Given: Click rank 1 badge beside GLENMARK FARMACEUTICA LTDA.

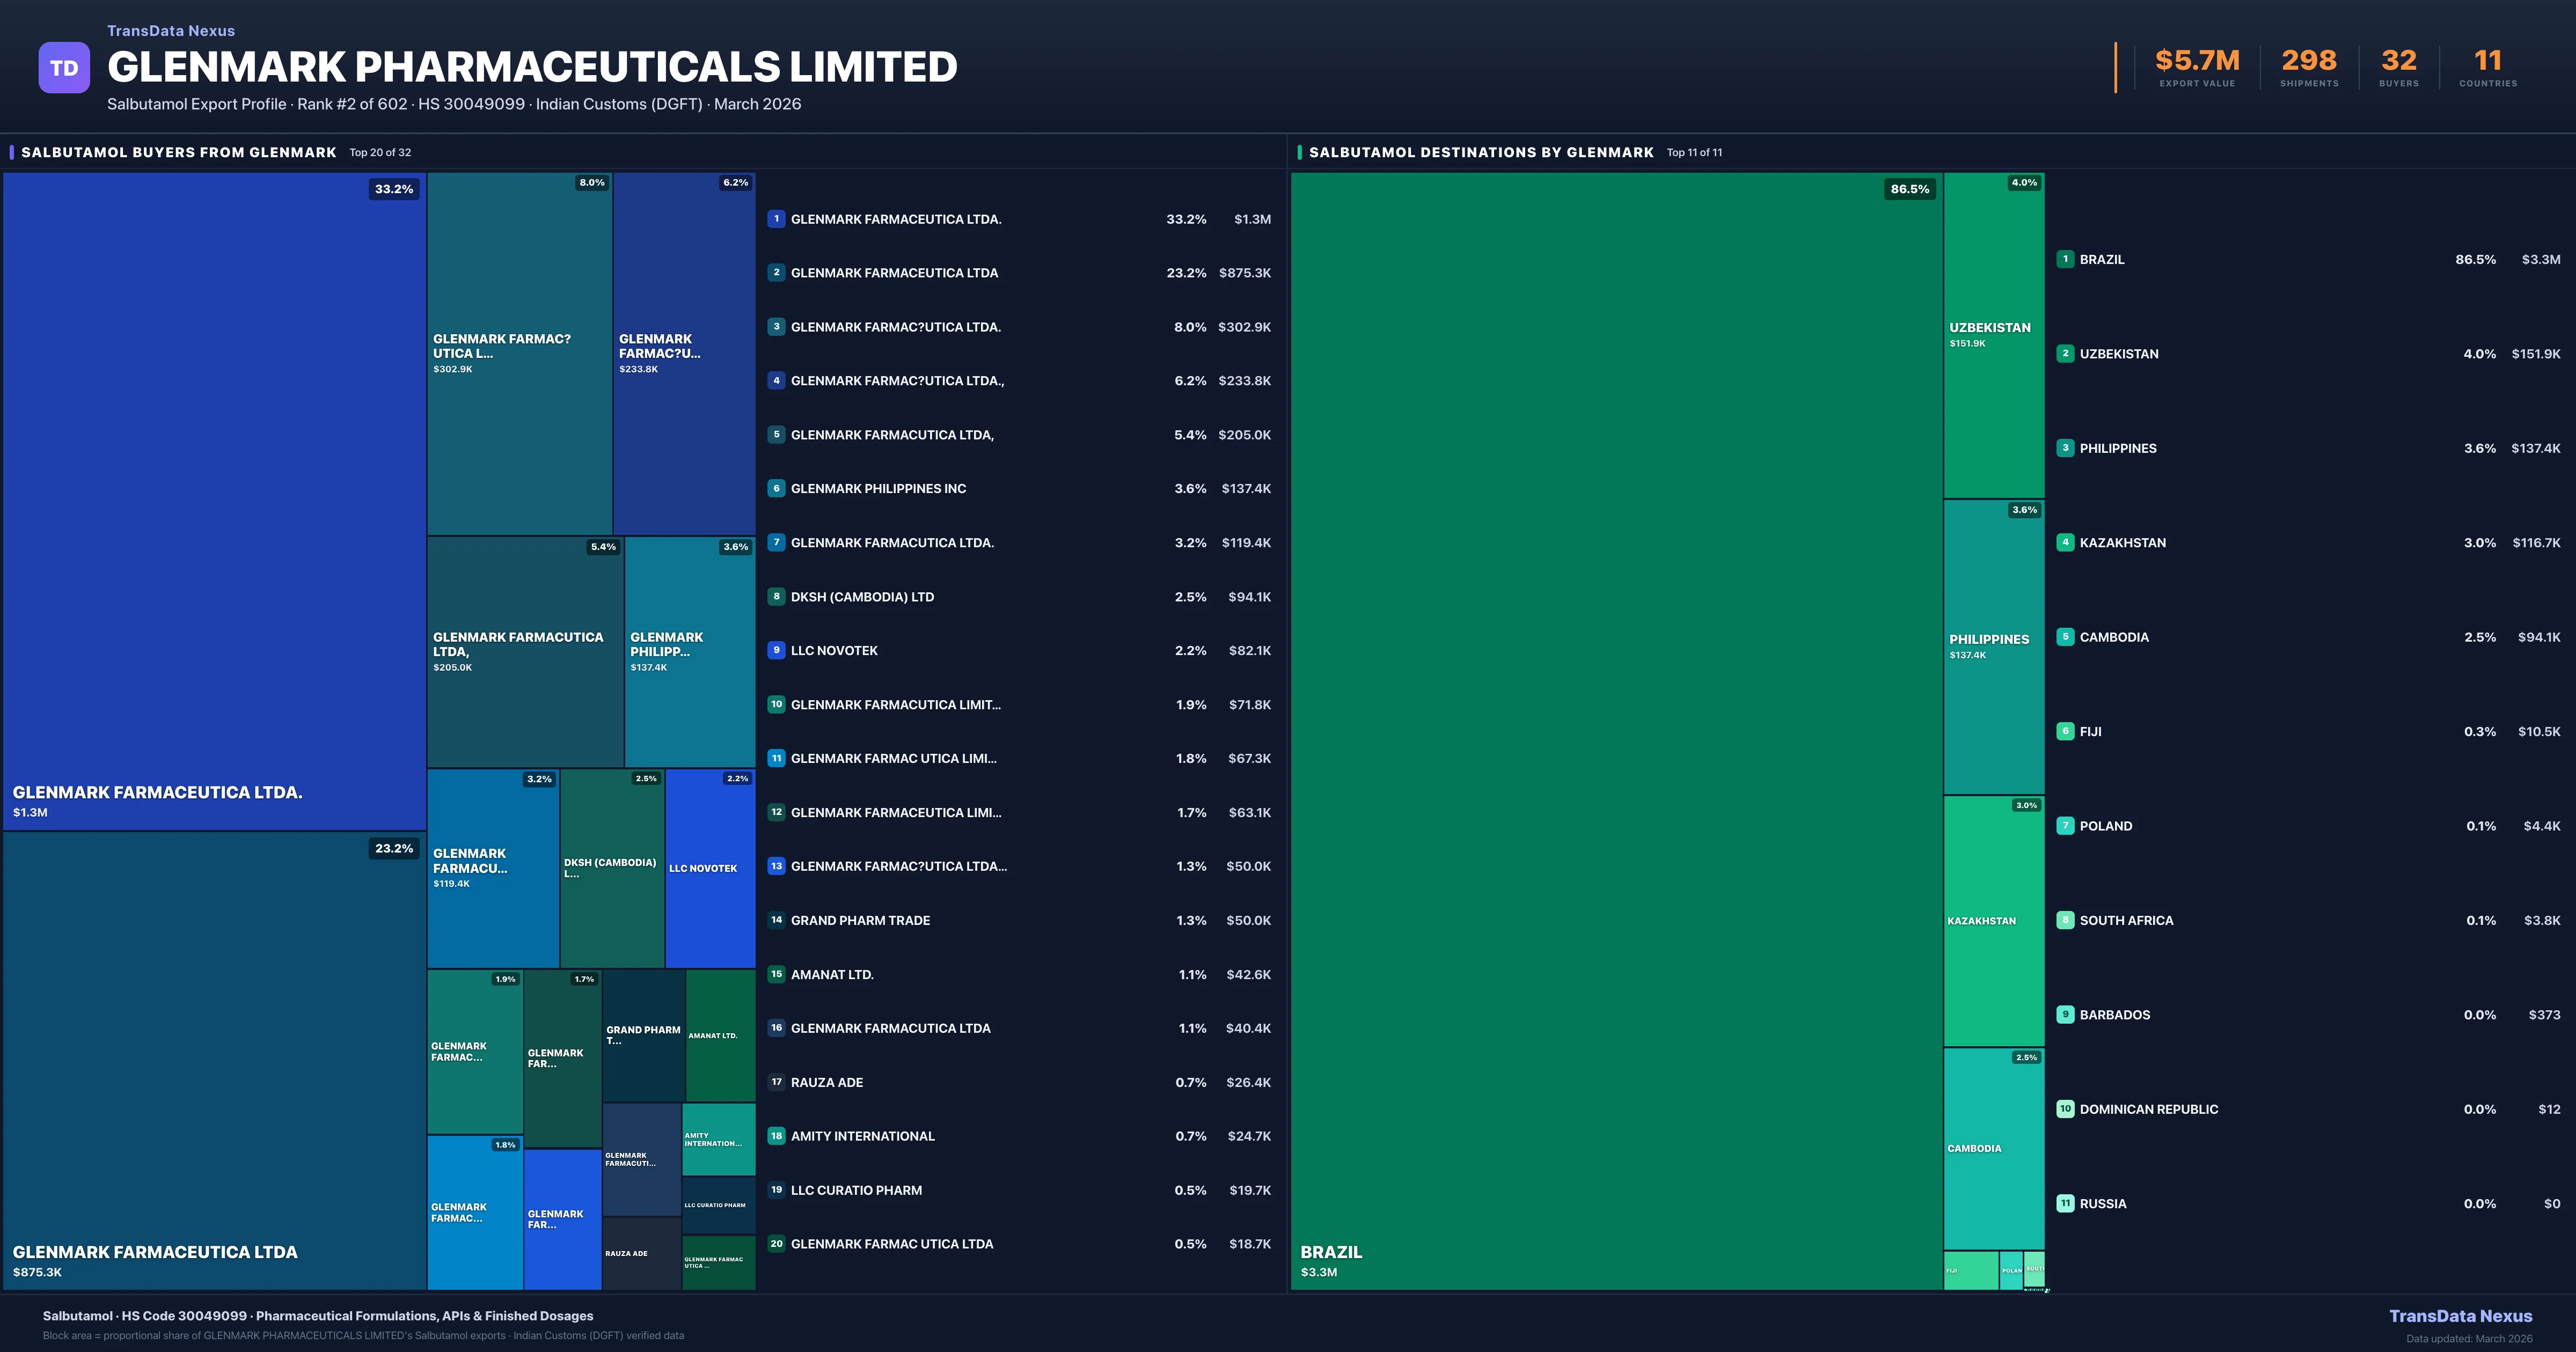Looking at the screenshot, I should (776, 219).
